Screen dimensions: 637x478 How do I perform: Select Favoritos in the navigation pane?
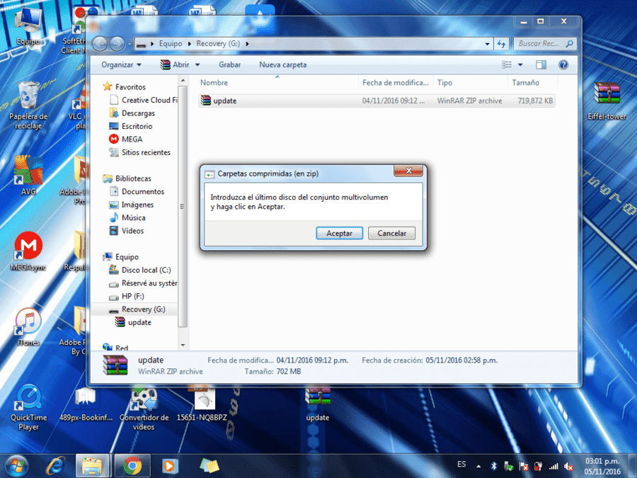coord(130,87)
